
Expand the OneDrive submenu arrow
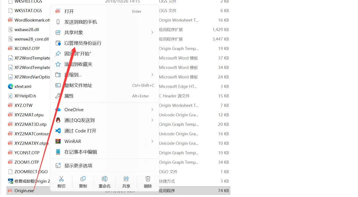tap(152, 110)
